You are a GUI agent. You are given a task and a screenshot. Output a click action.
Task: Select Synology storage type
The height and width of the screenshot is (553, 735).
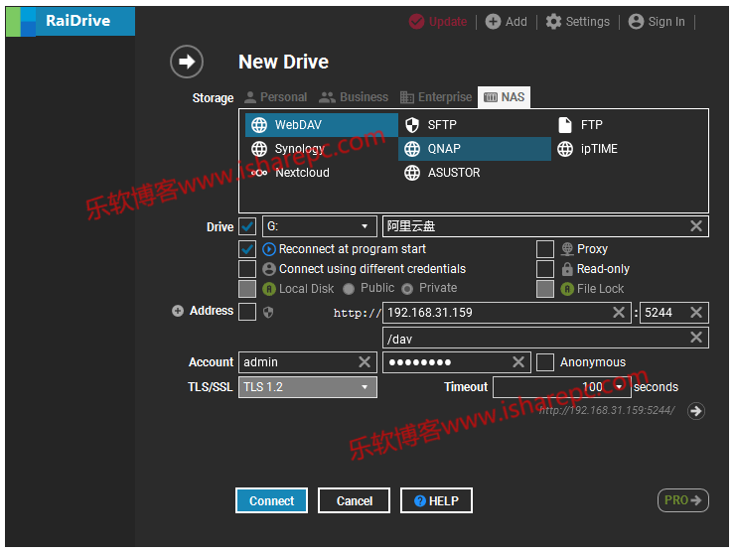[322, 149]
